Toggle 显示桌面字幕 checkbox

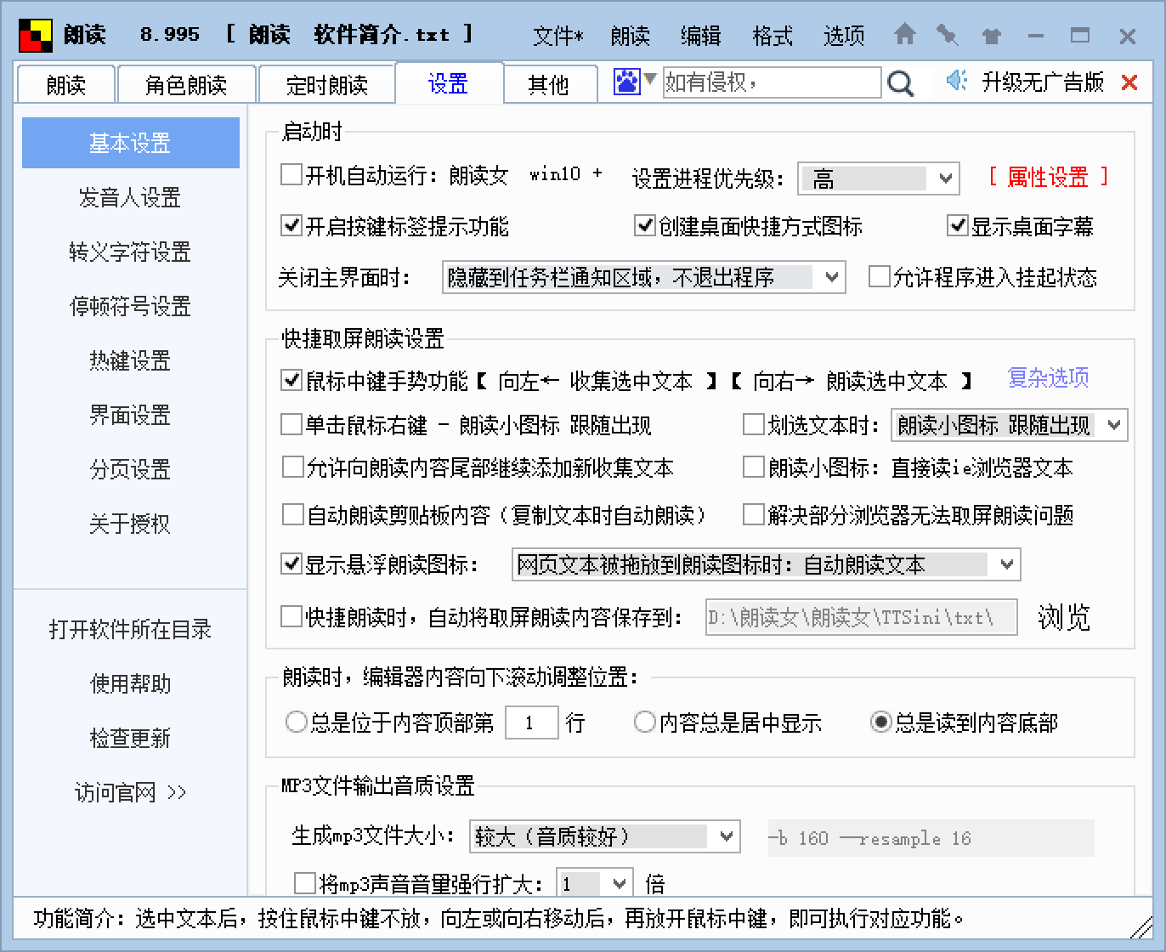(x=958, y=226)
